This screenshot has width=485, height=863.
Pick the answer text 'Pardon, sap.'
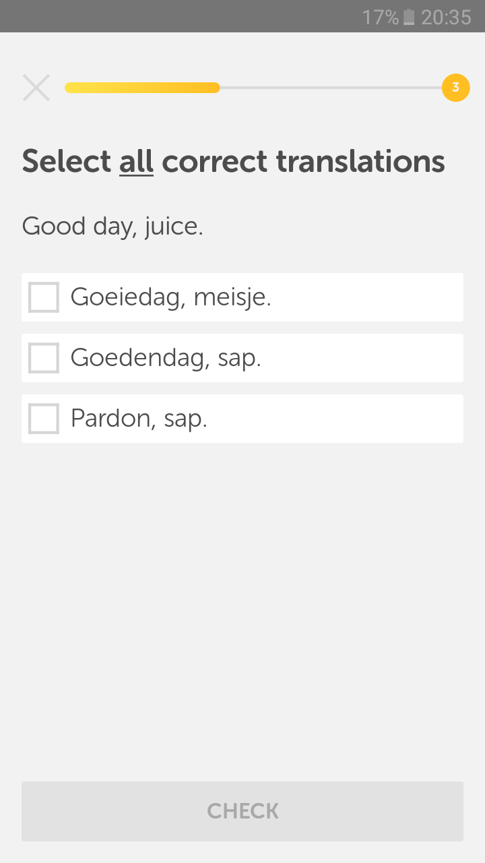point(139,419)
